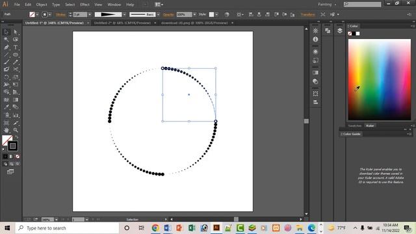The image size is (416, 234).
Task: Open the Window menu
Action: click(x=114, y=5)
